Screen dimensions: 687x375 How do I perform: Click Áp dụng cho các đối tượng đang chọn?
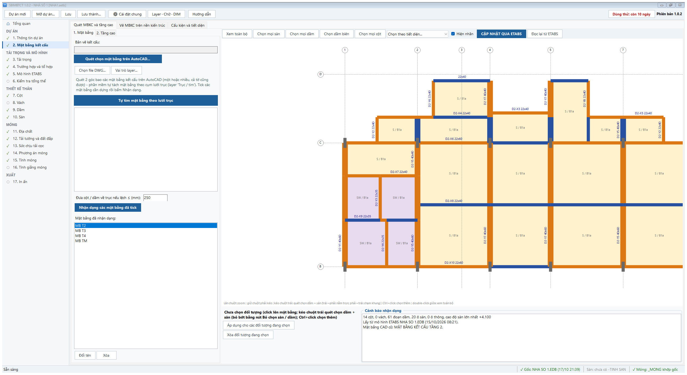coord(258,325)
